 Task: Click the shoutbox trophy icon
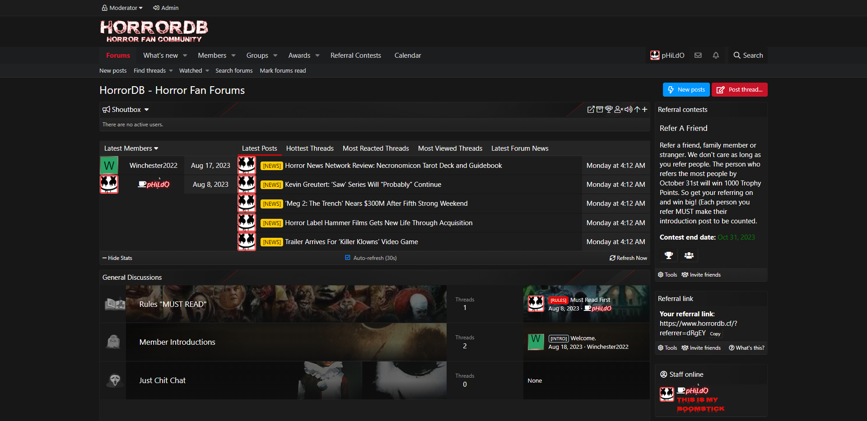[x=609, y=110]
